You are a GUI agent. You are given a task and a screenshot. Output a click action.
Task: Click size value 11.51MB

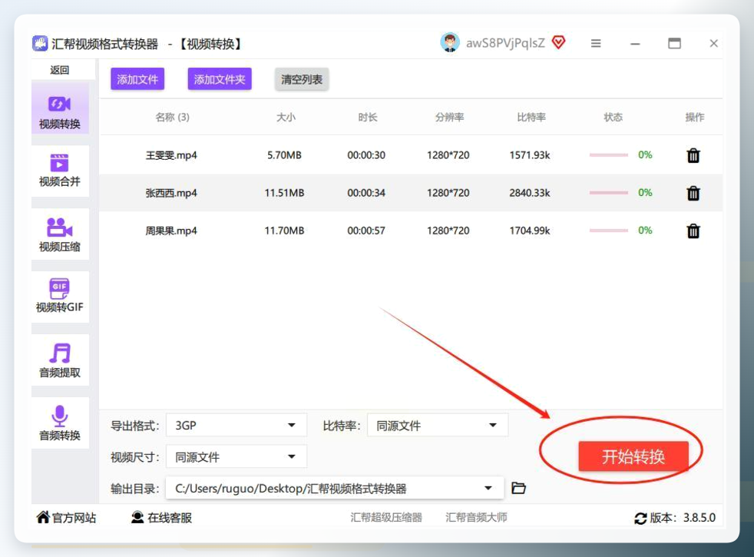[284, 193]
